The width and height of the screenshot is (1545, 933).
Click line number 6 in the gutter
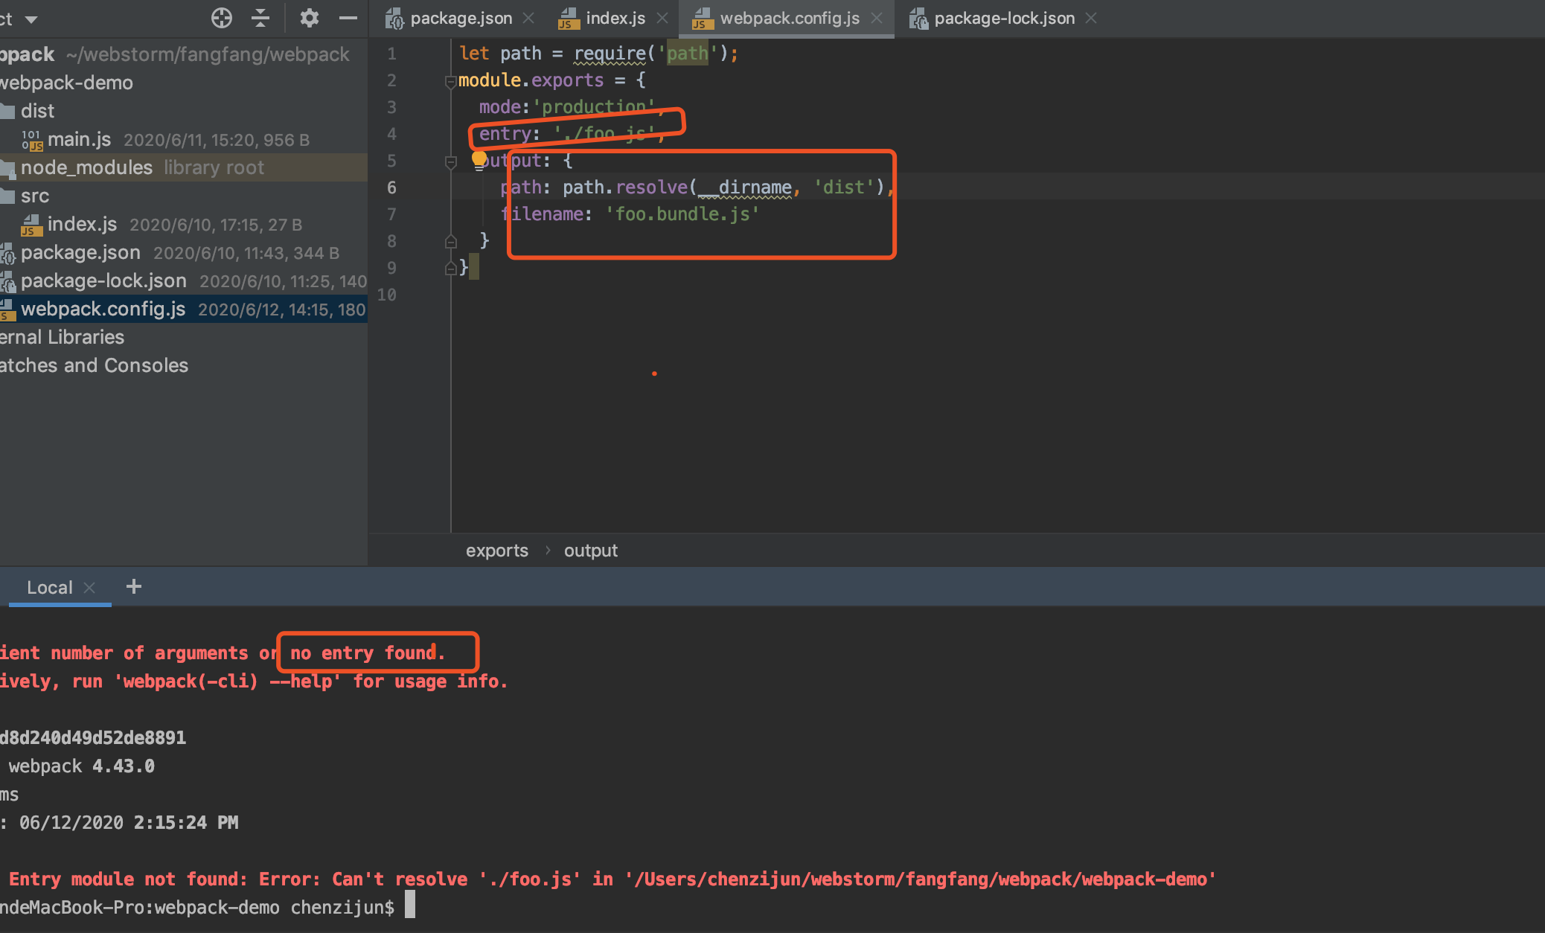coord(391,187)
